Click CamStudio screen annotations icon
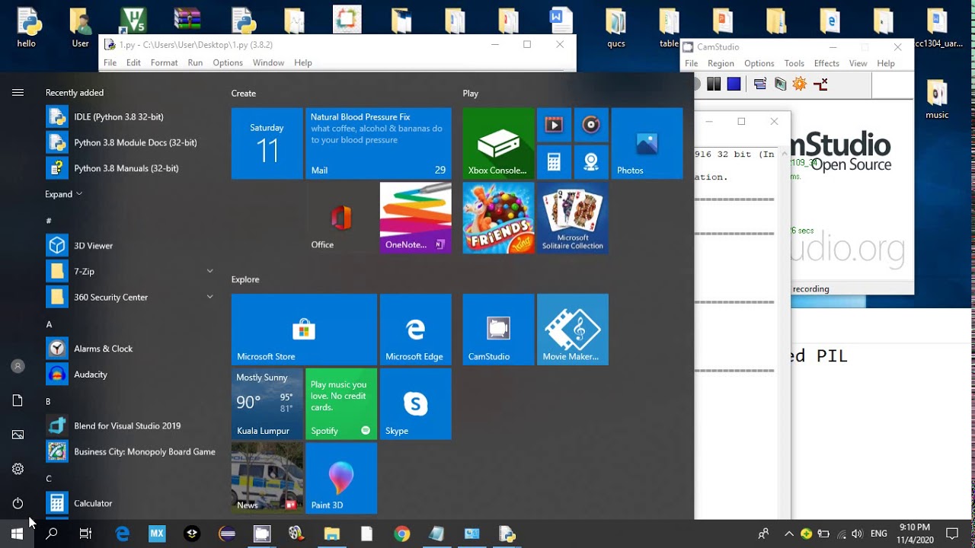The height and width of the screenshot is (548, 975). [x=780, y=84]
